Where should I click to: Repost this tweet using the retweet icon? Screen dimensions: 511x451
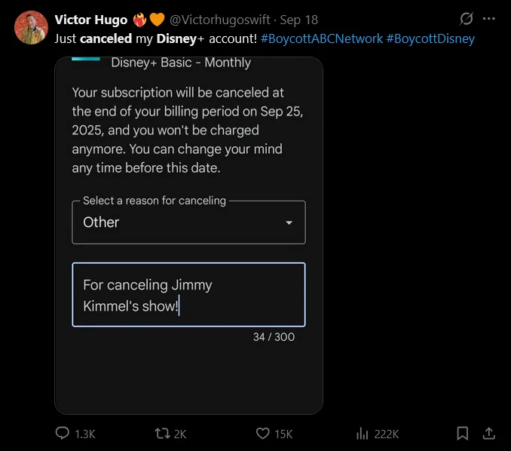coord(161,434)
